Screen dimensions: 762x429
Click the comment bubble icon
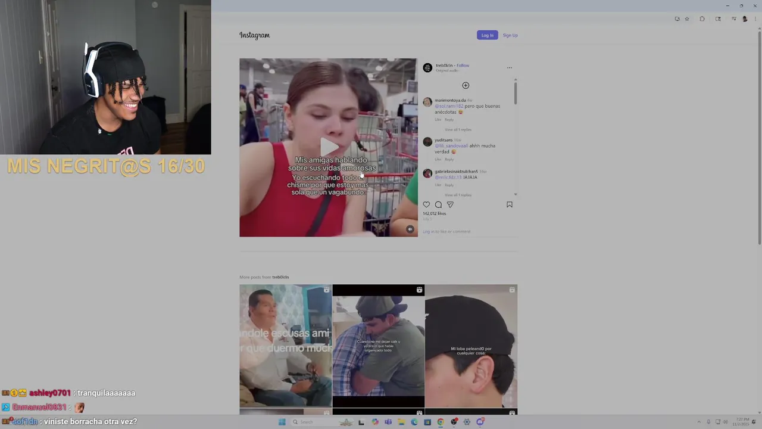(438, 204)
